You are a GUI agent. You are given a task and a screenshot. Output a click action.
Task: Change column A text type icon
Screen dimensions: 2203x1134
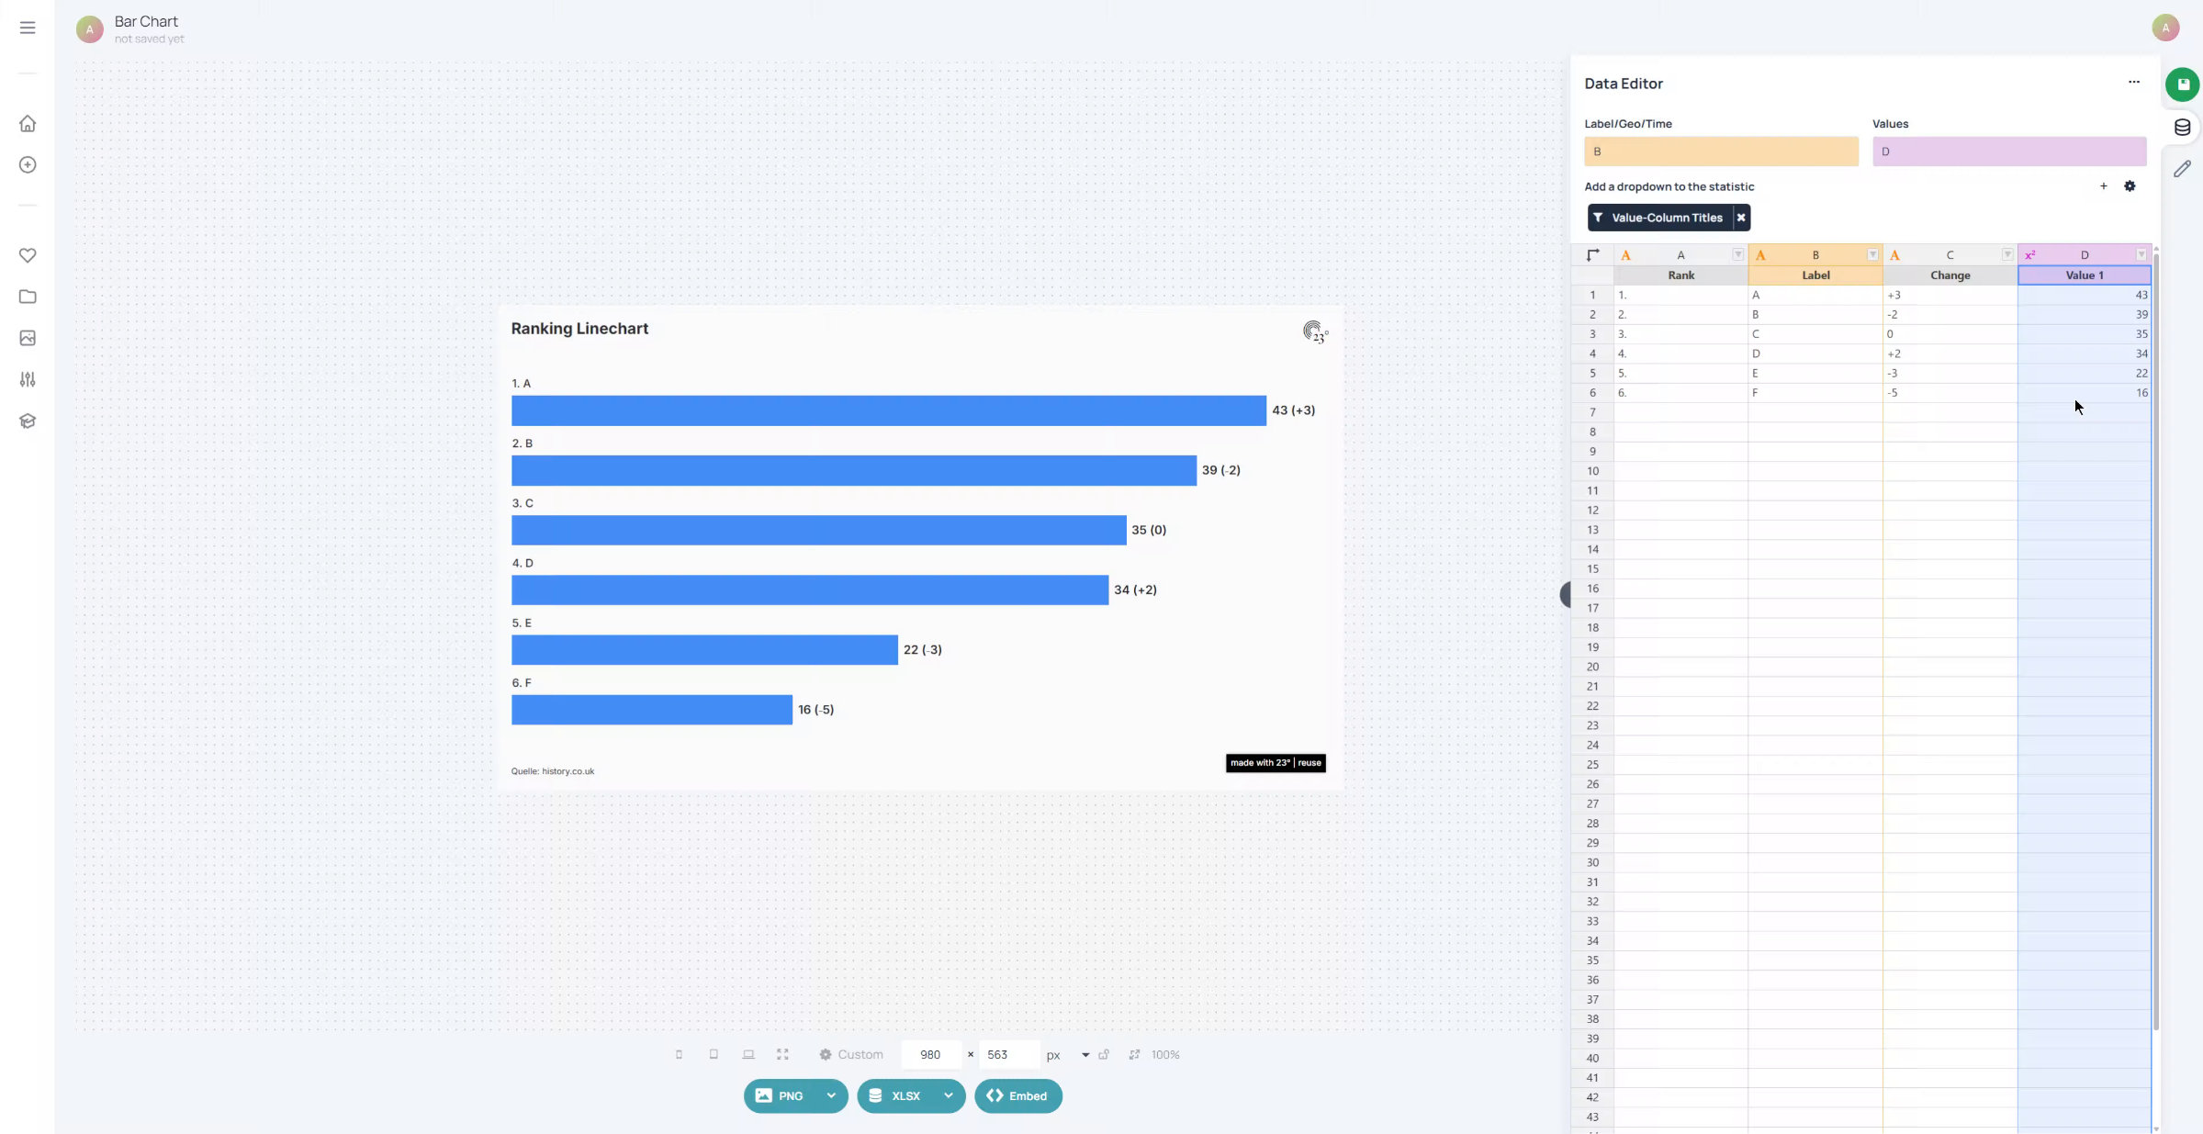[x=1625, y=255]
